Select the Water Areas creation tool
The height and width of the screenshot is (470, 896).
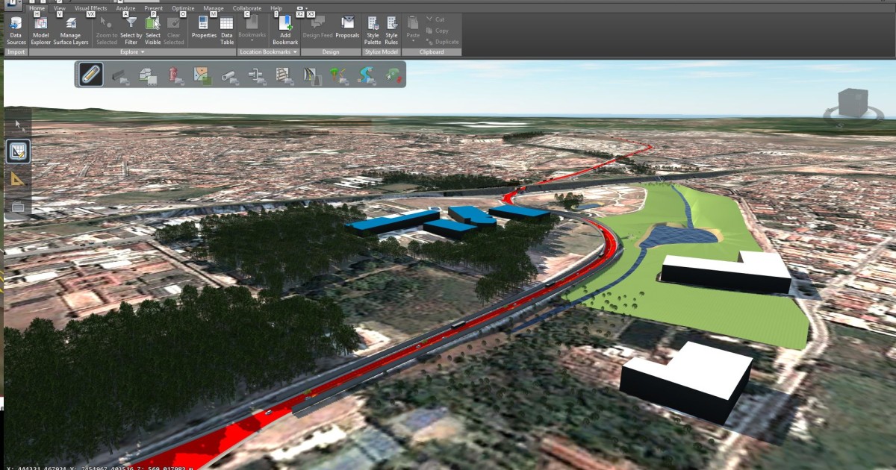click(x=366, y=75)
